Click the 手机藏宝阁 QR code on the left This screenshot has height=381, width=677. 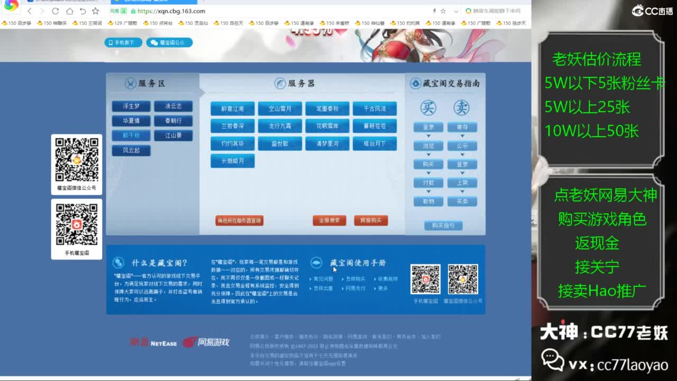(77, 224)
